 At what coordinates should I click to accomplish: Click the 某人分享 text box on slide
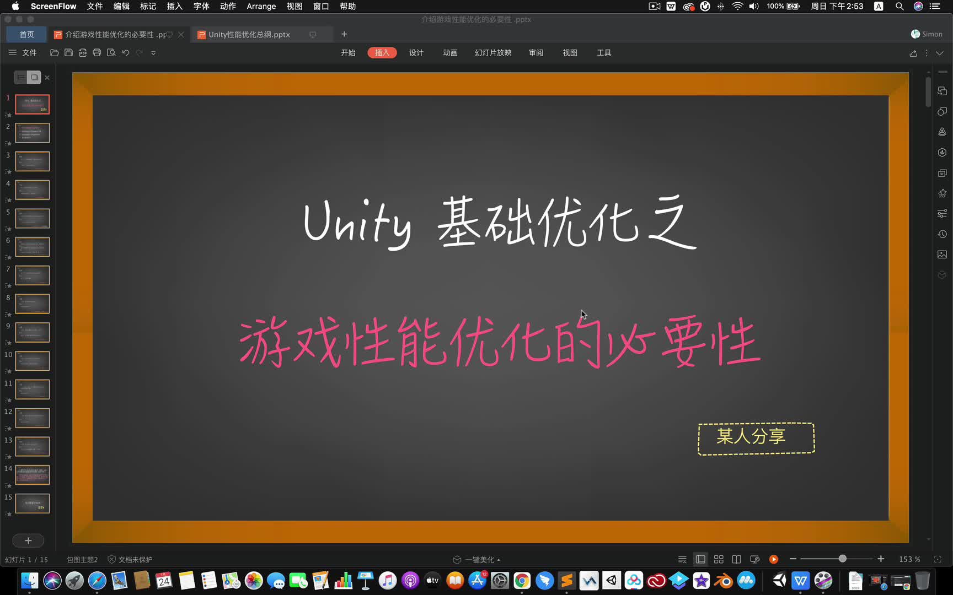point(756,439)
